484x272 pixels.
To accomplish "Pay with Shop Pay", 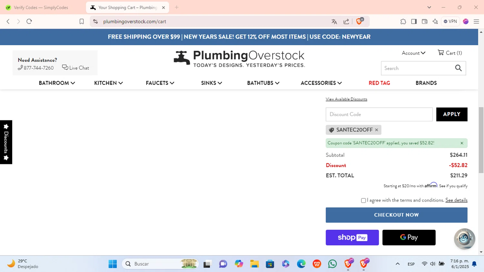I will click(x=352, y=237).
